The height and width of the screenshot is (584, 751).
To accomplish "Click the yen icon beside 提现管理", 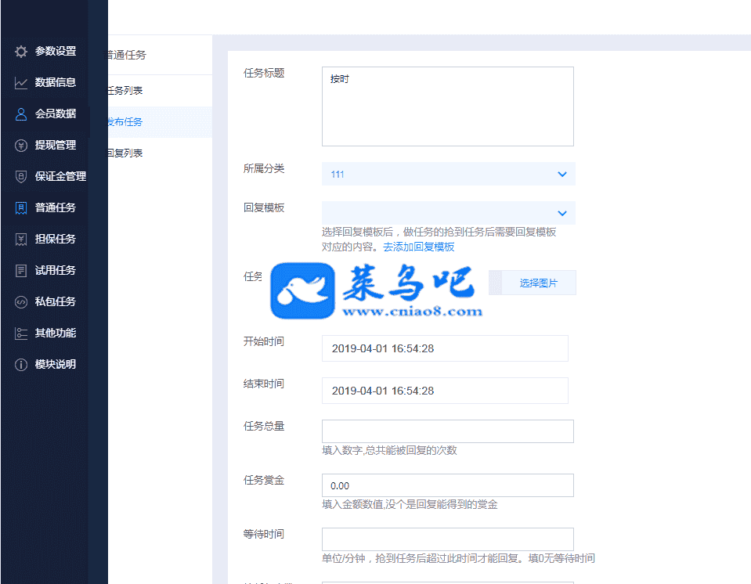I will tap(21, 146).
